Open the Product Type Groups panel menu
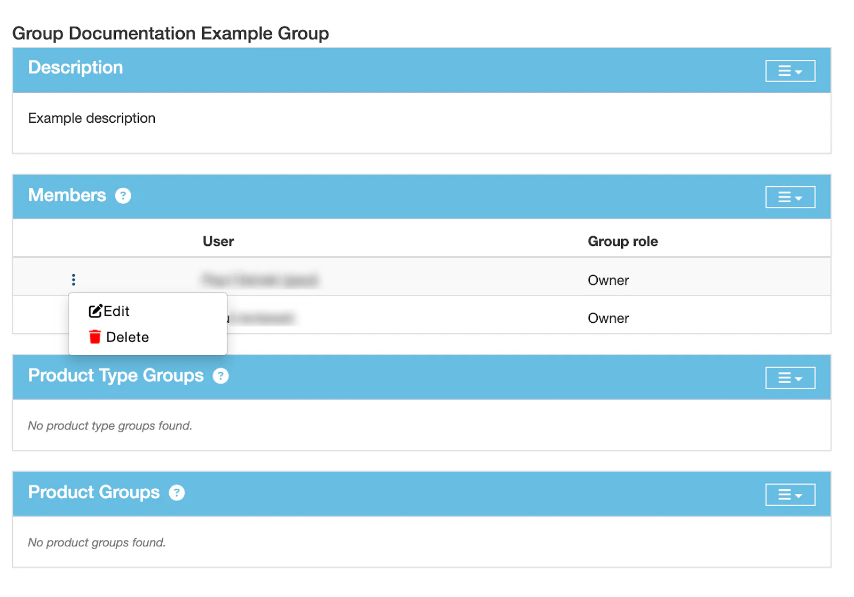Screen dimensions: 854x597 (790, 378)
